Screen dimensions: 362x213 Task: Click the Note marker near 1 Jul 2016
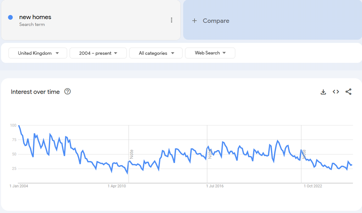(209, 154)
